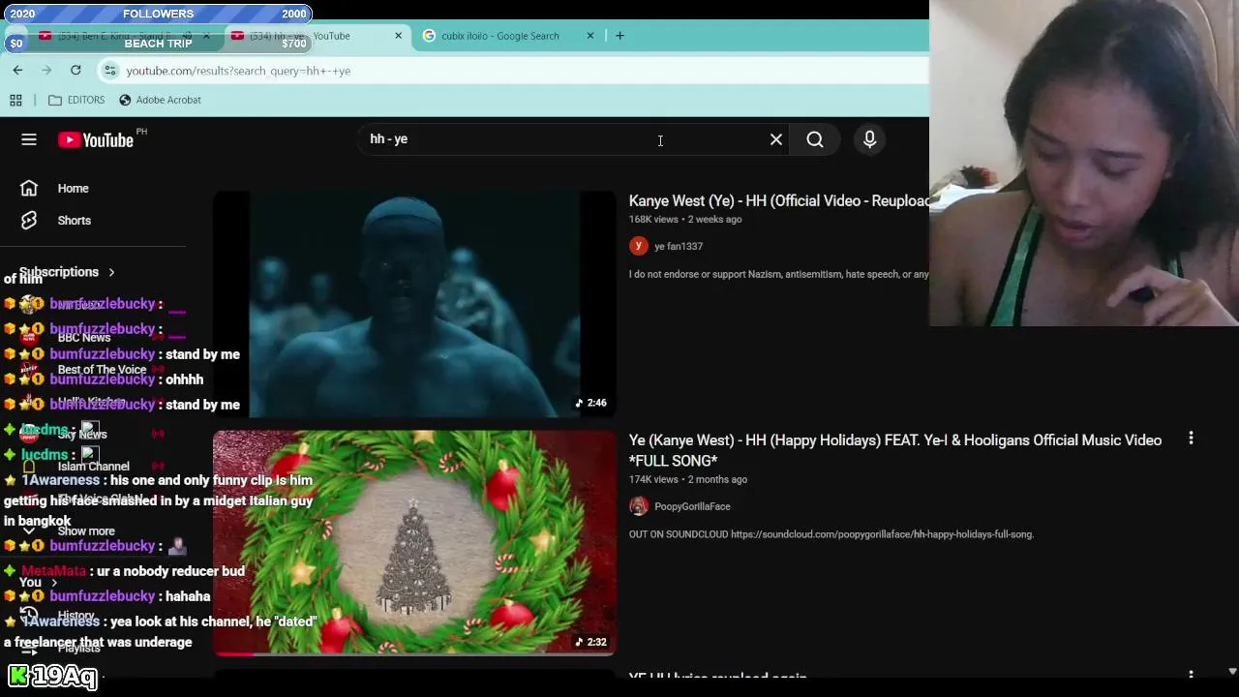Viewport: 1239px width, 697px height.
Task: Go to YouTube home via the logo
Action: tap(95, 140)
